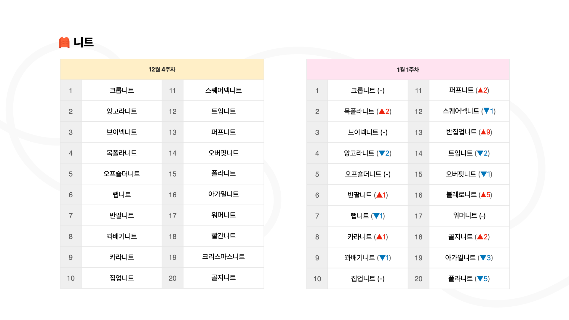Image resolution: width=569 pixels, height=320 pixels.
Task: Click the 크리스마스니트 cell
Action: click(223, 257)
